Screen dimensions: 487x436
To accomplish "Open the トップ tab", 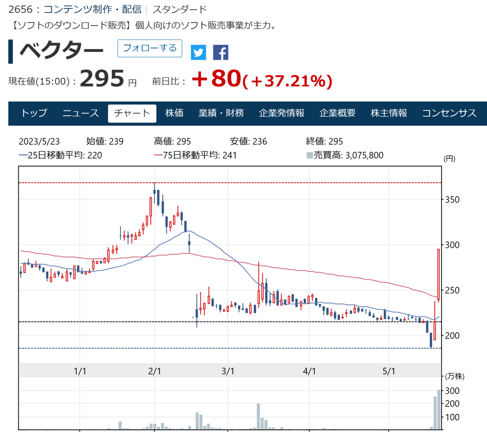I will [34, 113].
